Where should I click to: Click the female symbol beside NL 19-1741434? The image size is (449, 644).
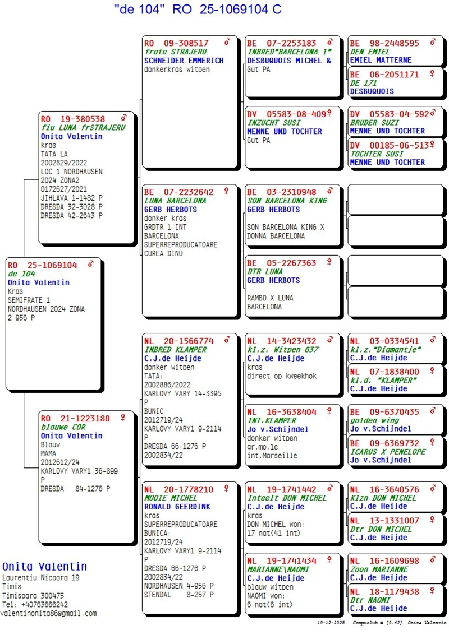(x=329, y=560)
